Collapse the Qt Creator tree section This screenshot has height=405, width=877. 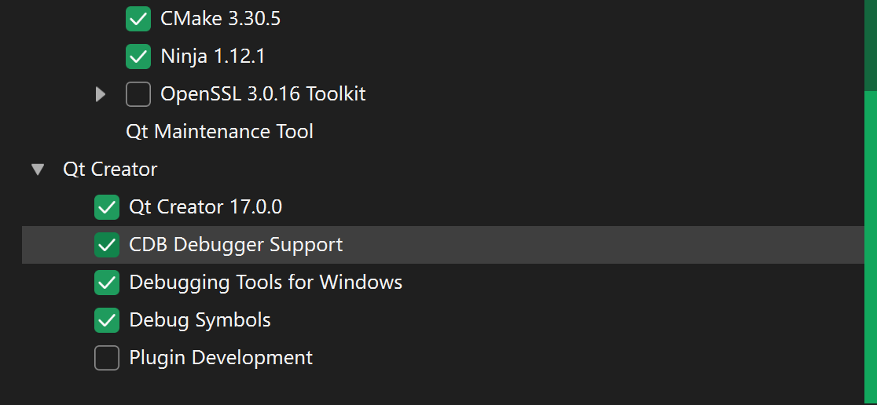(37, 170)
